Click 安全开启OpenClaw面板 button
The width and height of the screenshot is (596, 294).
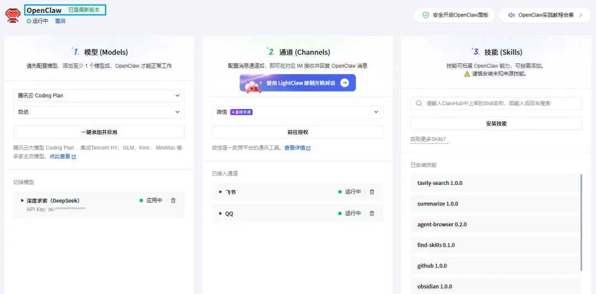tap(454, 15)
